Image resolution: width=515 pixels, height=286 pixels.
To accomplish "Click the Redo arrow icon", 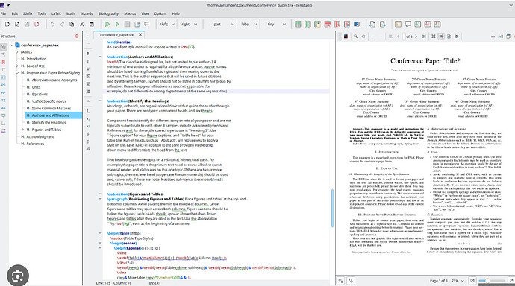I will [62, 25].
